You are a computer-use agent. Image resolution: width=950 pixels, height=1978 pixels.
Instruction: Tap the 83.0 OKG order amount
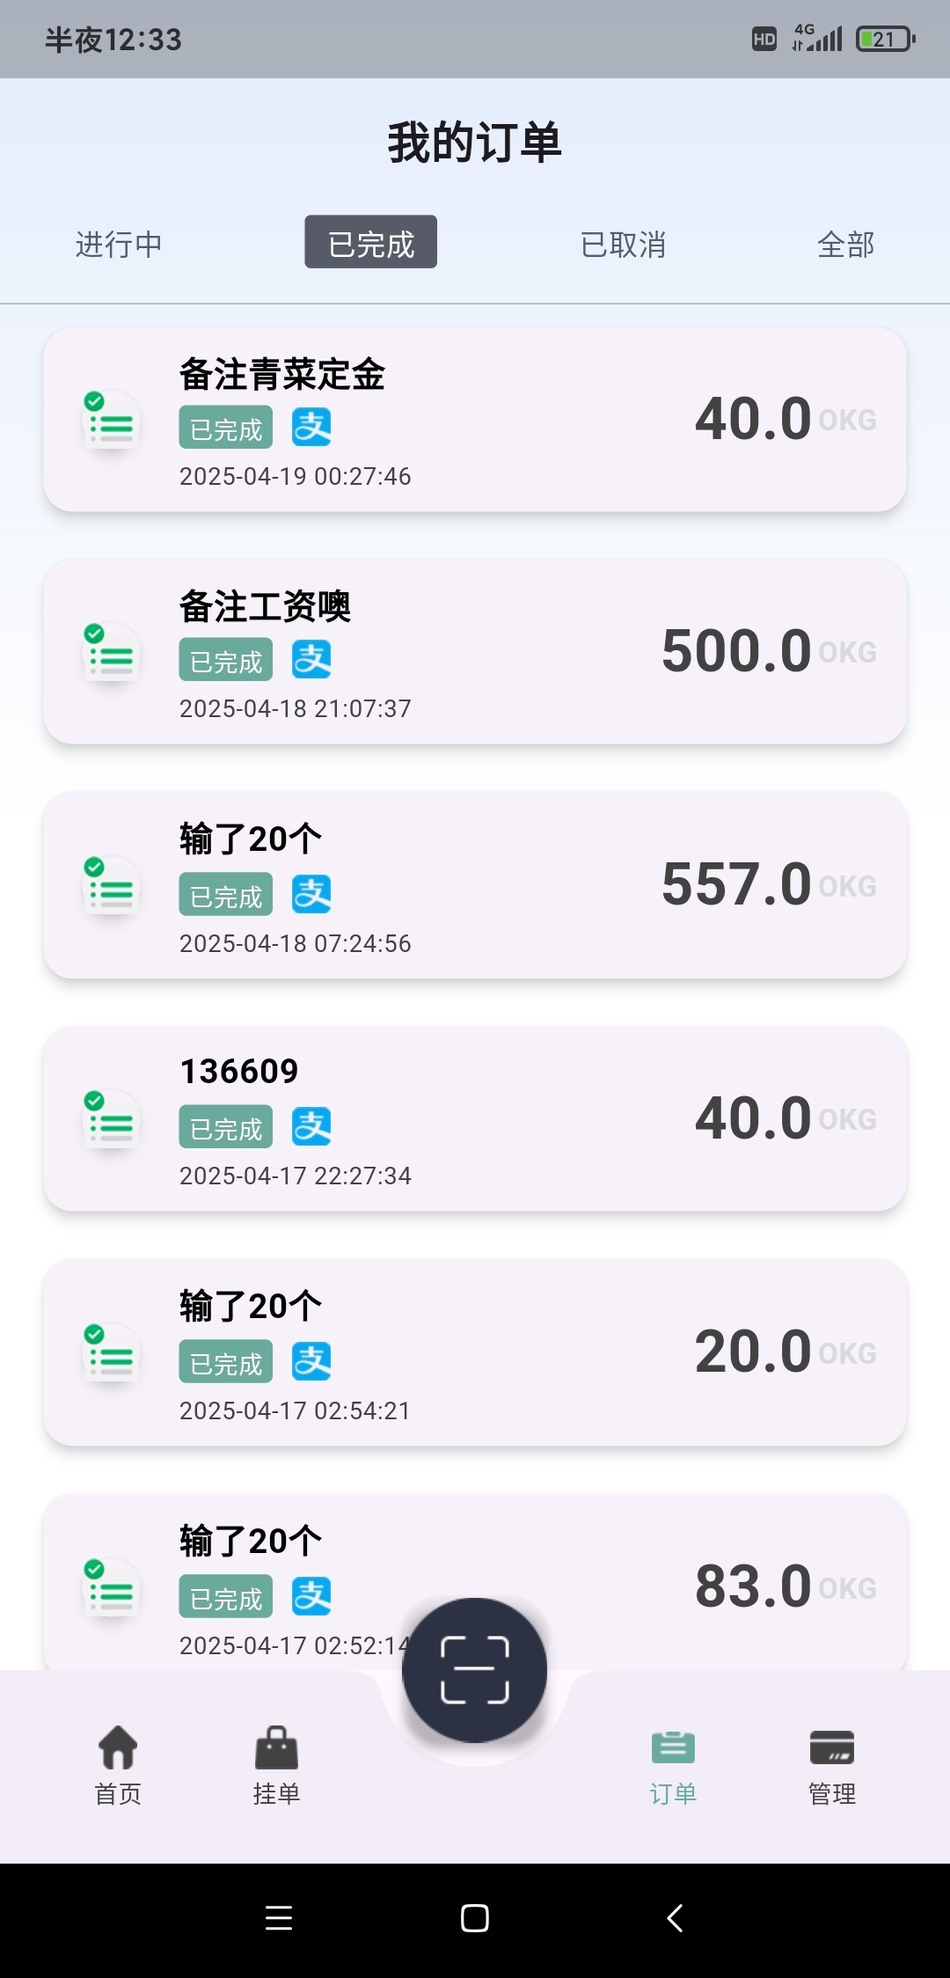[753, 1586]
